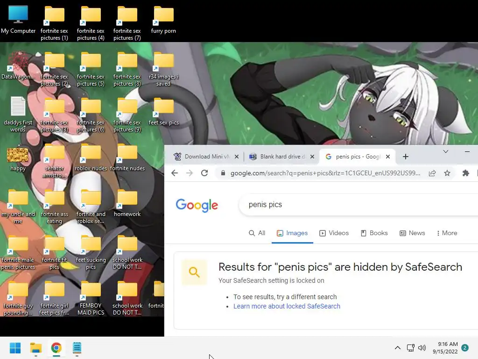Click the forward navigation arrow in Chrome
478x359 pixels.
point(190,173)
